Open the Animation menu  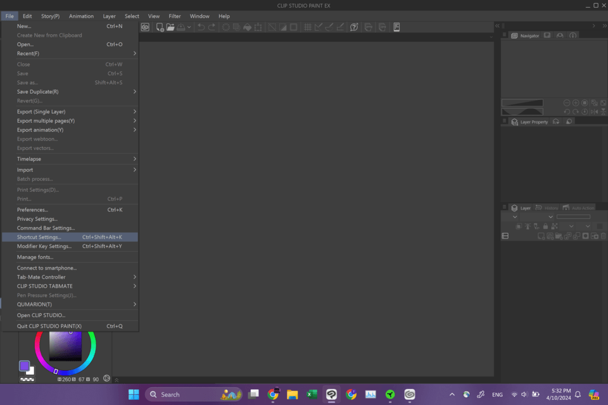pos(81,16)
